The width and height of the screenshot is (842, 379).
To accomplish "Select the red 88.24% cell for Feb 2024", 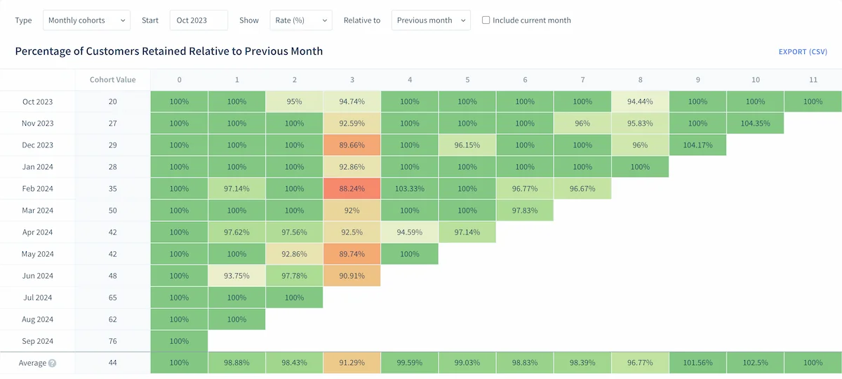I will pos(352,189).
